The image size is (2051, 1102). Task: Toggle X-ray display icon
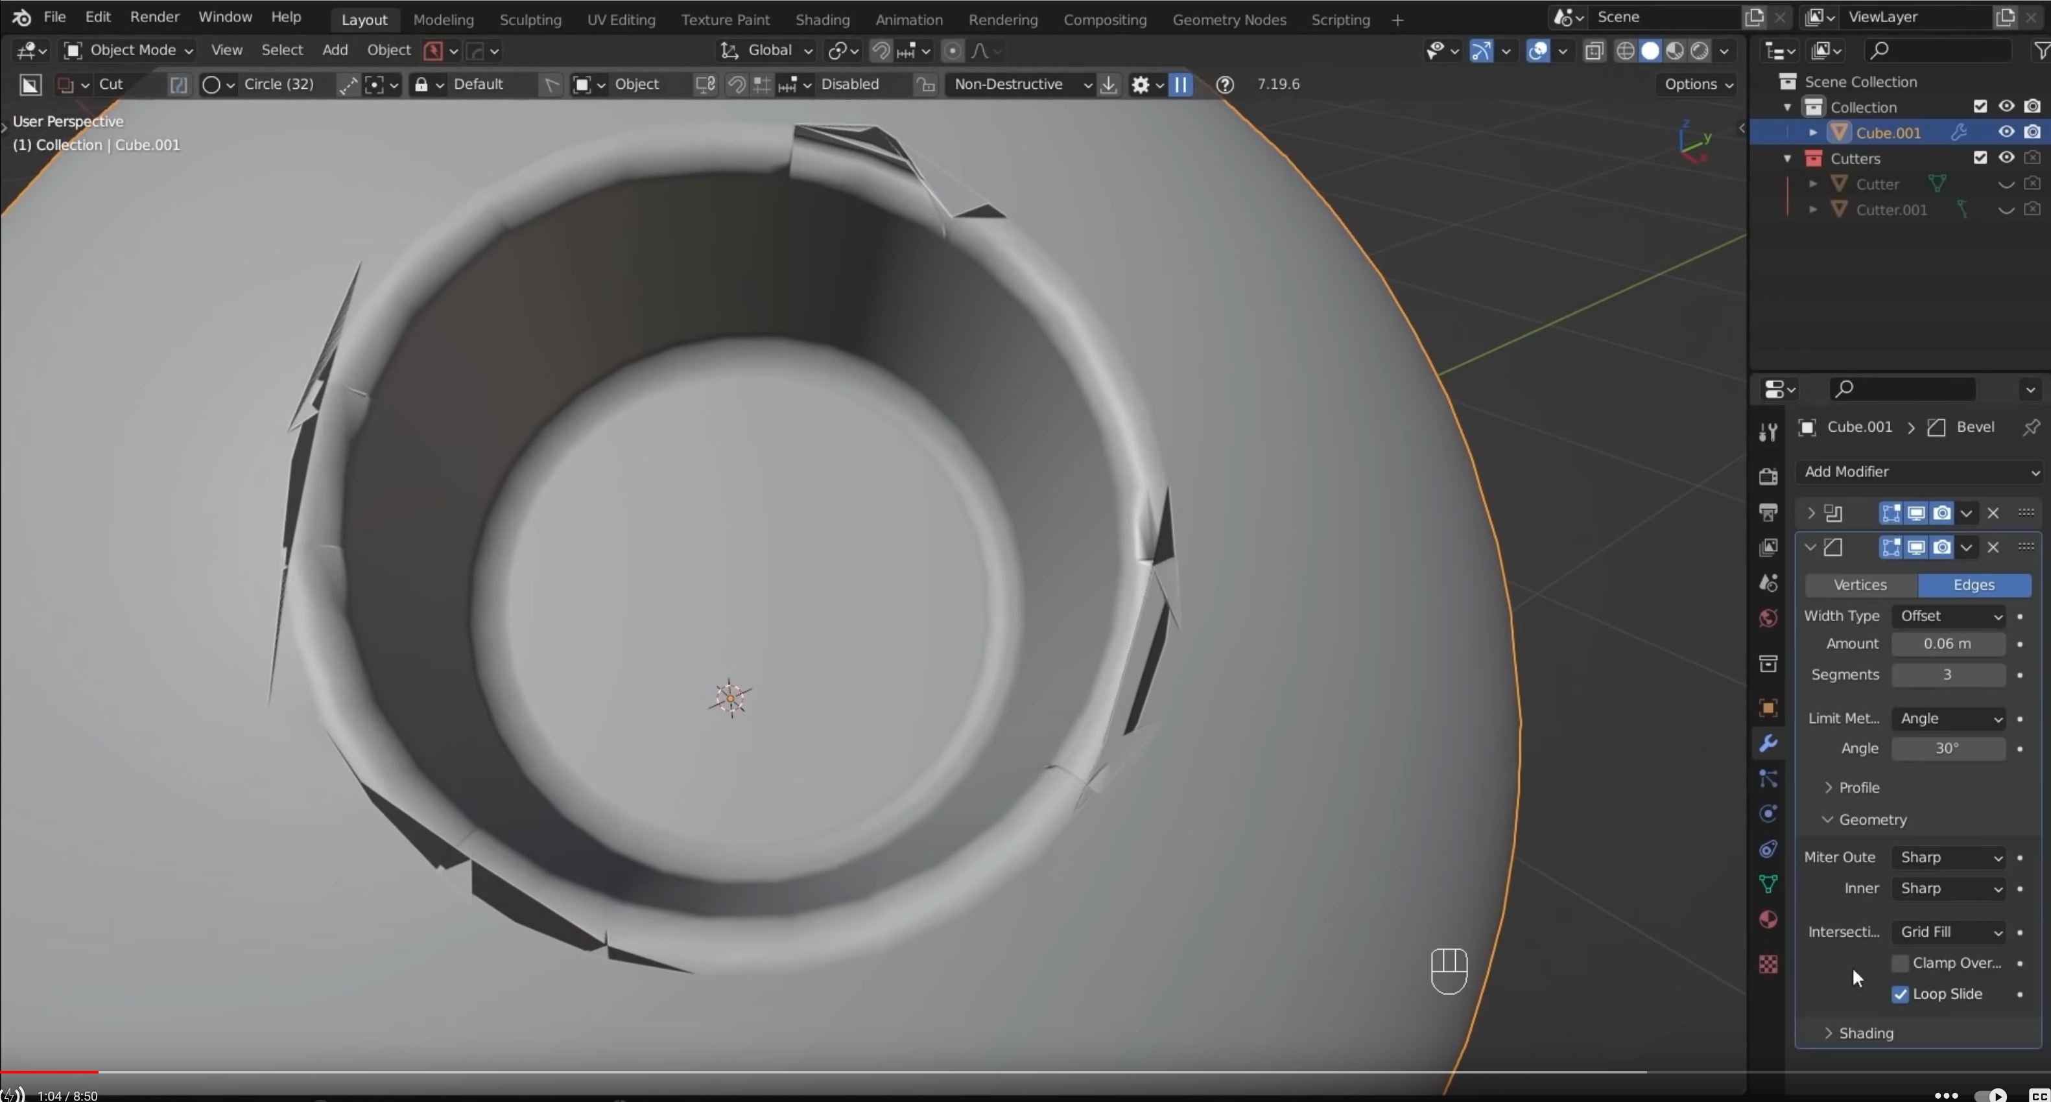pos(1593,51)
